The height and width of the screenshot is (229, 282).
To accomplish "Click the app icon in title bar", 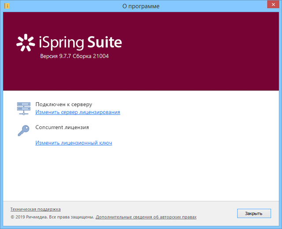I will (x=6, y=6).
